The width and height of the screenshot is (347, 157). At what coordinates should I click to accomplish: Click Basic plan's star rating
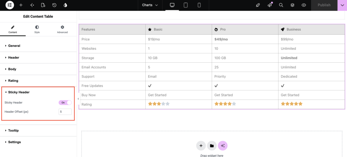click(159, 104)
